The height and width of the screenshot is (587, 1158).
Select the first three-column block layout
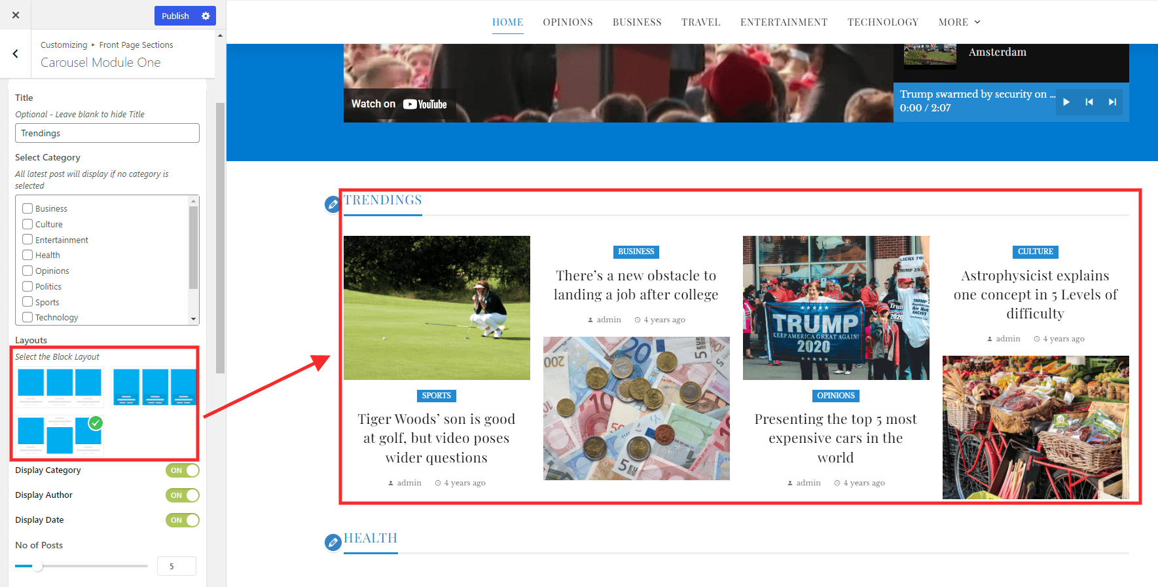[x=60, y=387]
